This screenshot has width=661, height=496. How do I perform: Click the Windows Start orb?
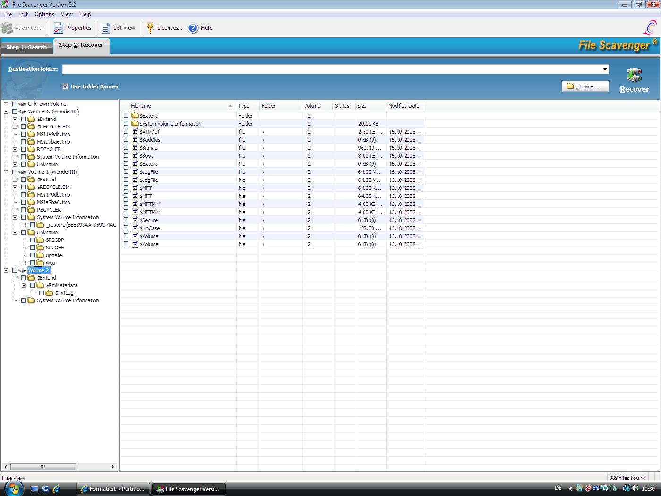click(x=14, y=488)
